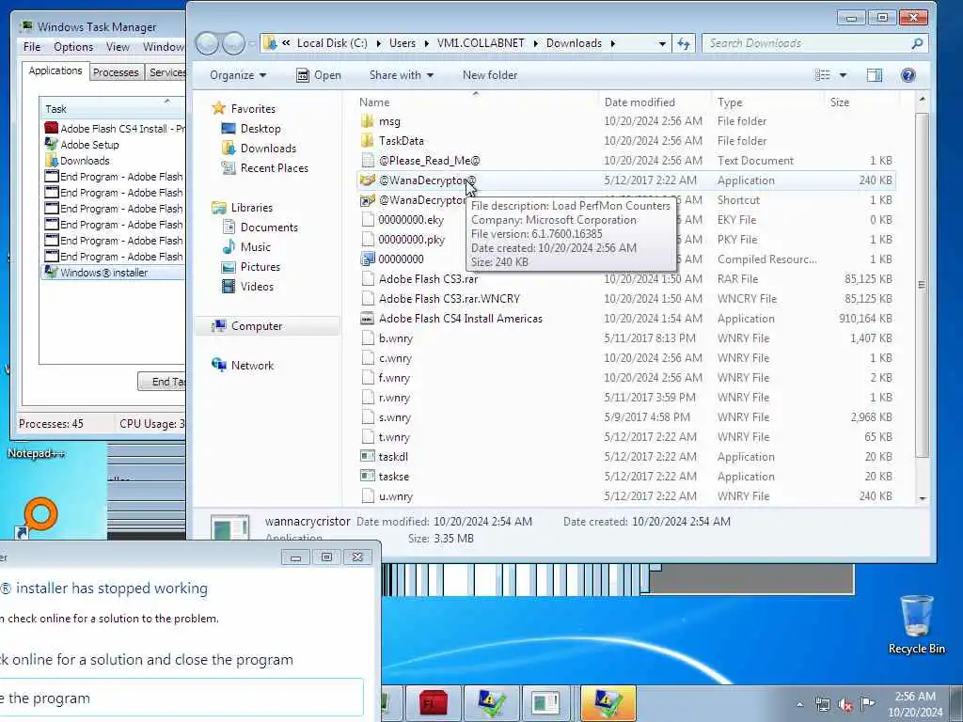Viewport: 963px width, 722px height.
Task: Click the Network icon in navigation pane
Action: [218, 365]
